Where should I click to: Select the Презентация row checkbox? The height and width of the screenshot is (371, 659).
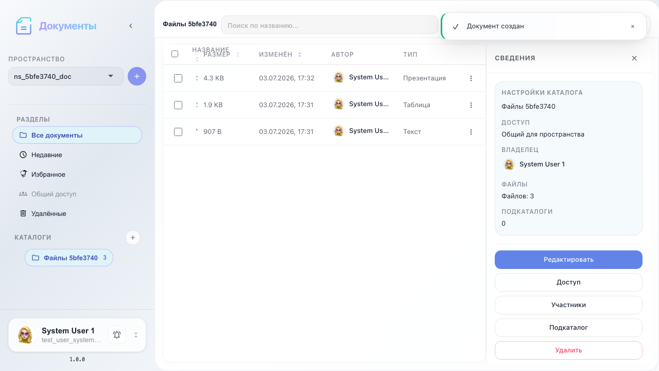pyautogui.click(x=178, y=78)
